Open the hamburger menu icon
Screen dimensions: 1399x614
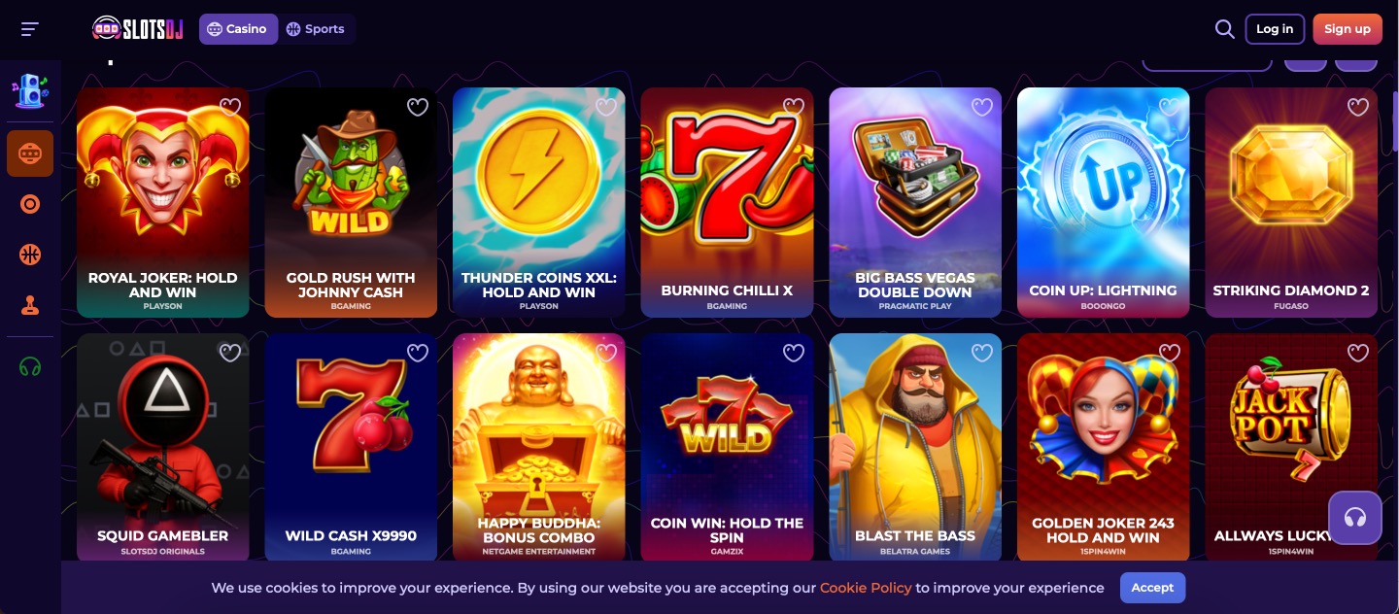(30, 29)
